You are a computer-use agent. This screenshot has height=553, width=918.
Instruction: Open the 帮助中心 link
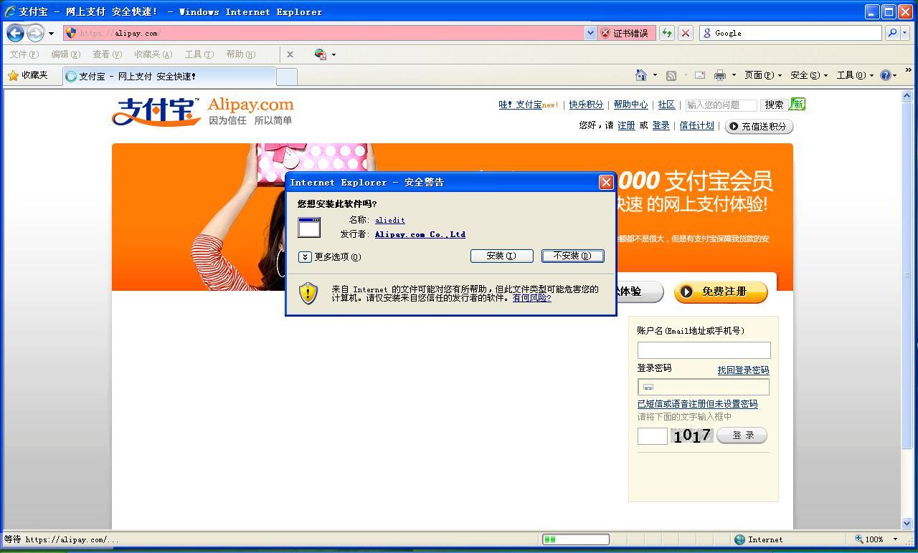point(630,105)
